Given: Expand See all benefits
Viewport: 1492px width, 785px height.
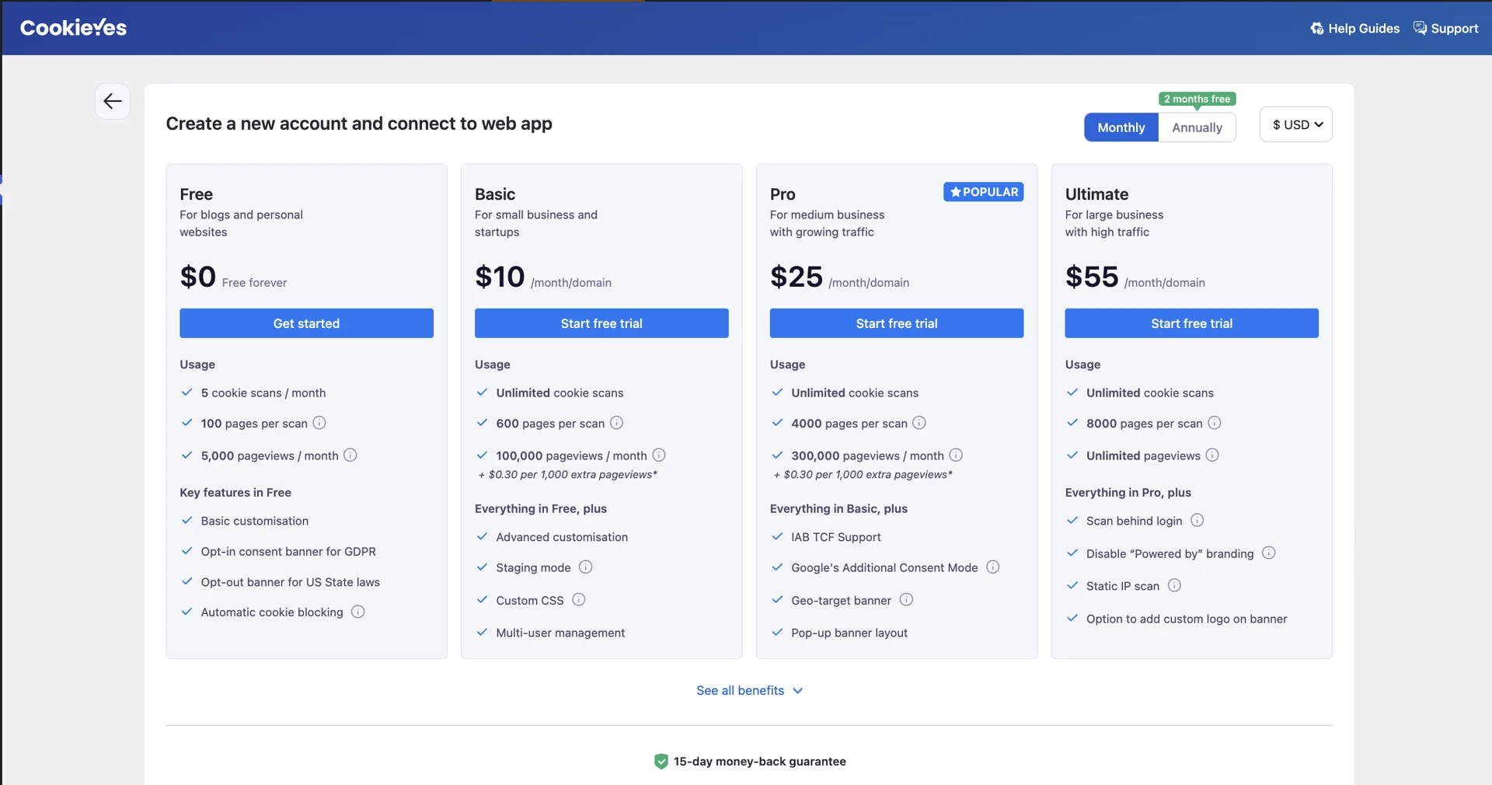Looking at the screenshot, I should tap(750, 690).
